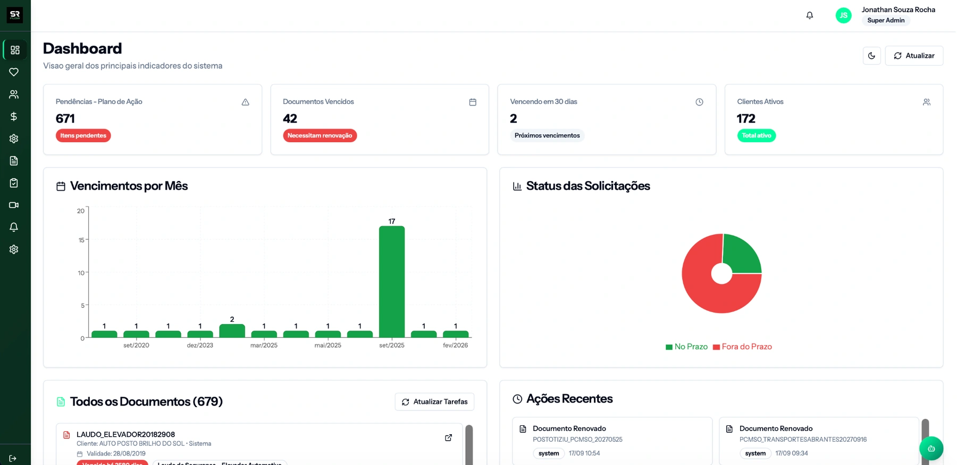The height and width of the screenshot is (465, 957).
Task: Click the Total ativo green badge
Action: click(757, 135)
